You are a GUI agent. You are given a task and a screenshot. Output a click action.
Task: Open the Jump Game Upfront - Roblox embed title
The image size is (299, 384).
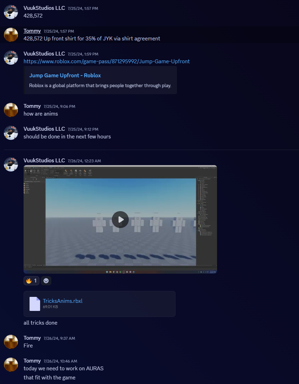pos(65,76)
